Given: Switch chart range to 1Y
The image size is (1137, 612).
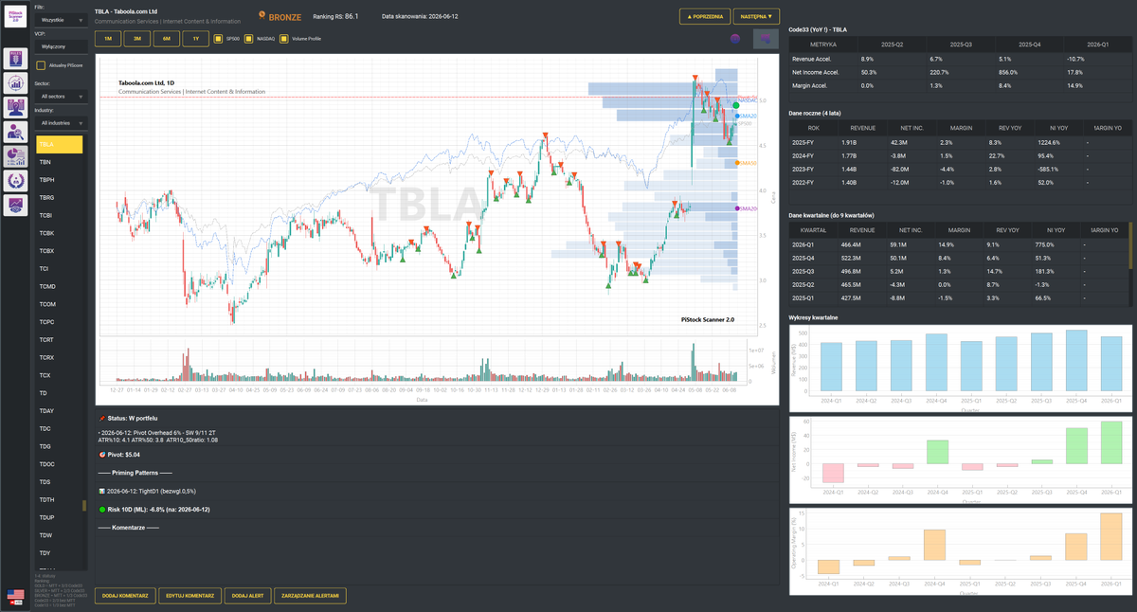Looking at the screenshot, I should coord(196,39).
